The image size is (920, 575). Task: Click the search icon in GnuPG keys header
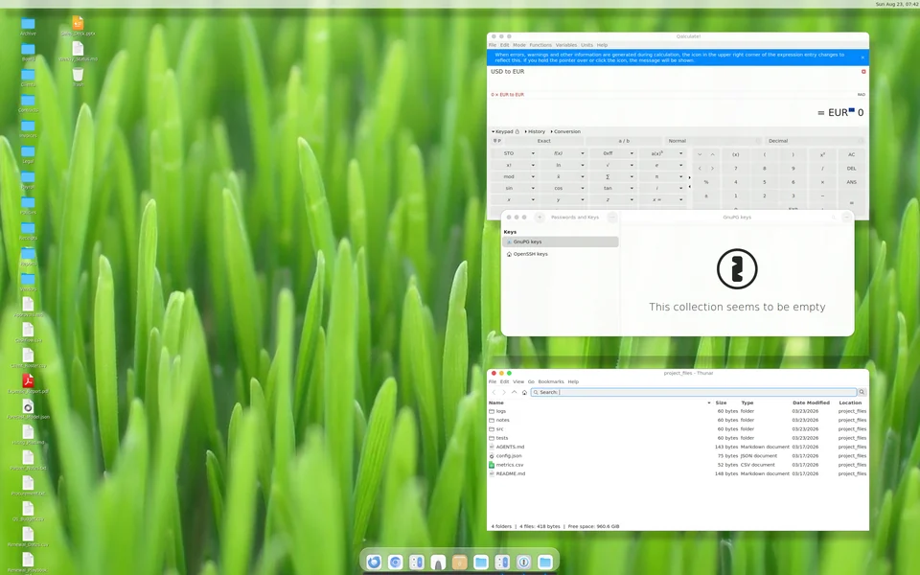pos(833,218)
